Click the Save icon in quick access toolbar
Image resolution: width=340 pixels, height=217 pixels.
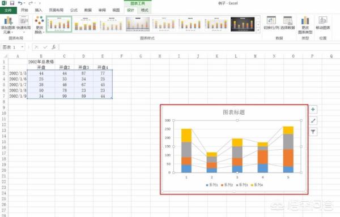click(x=12, y=3)
